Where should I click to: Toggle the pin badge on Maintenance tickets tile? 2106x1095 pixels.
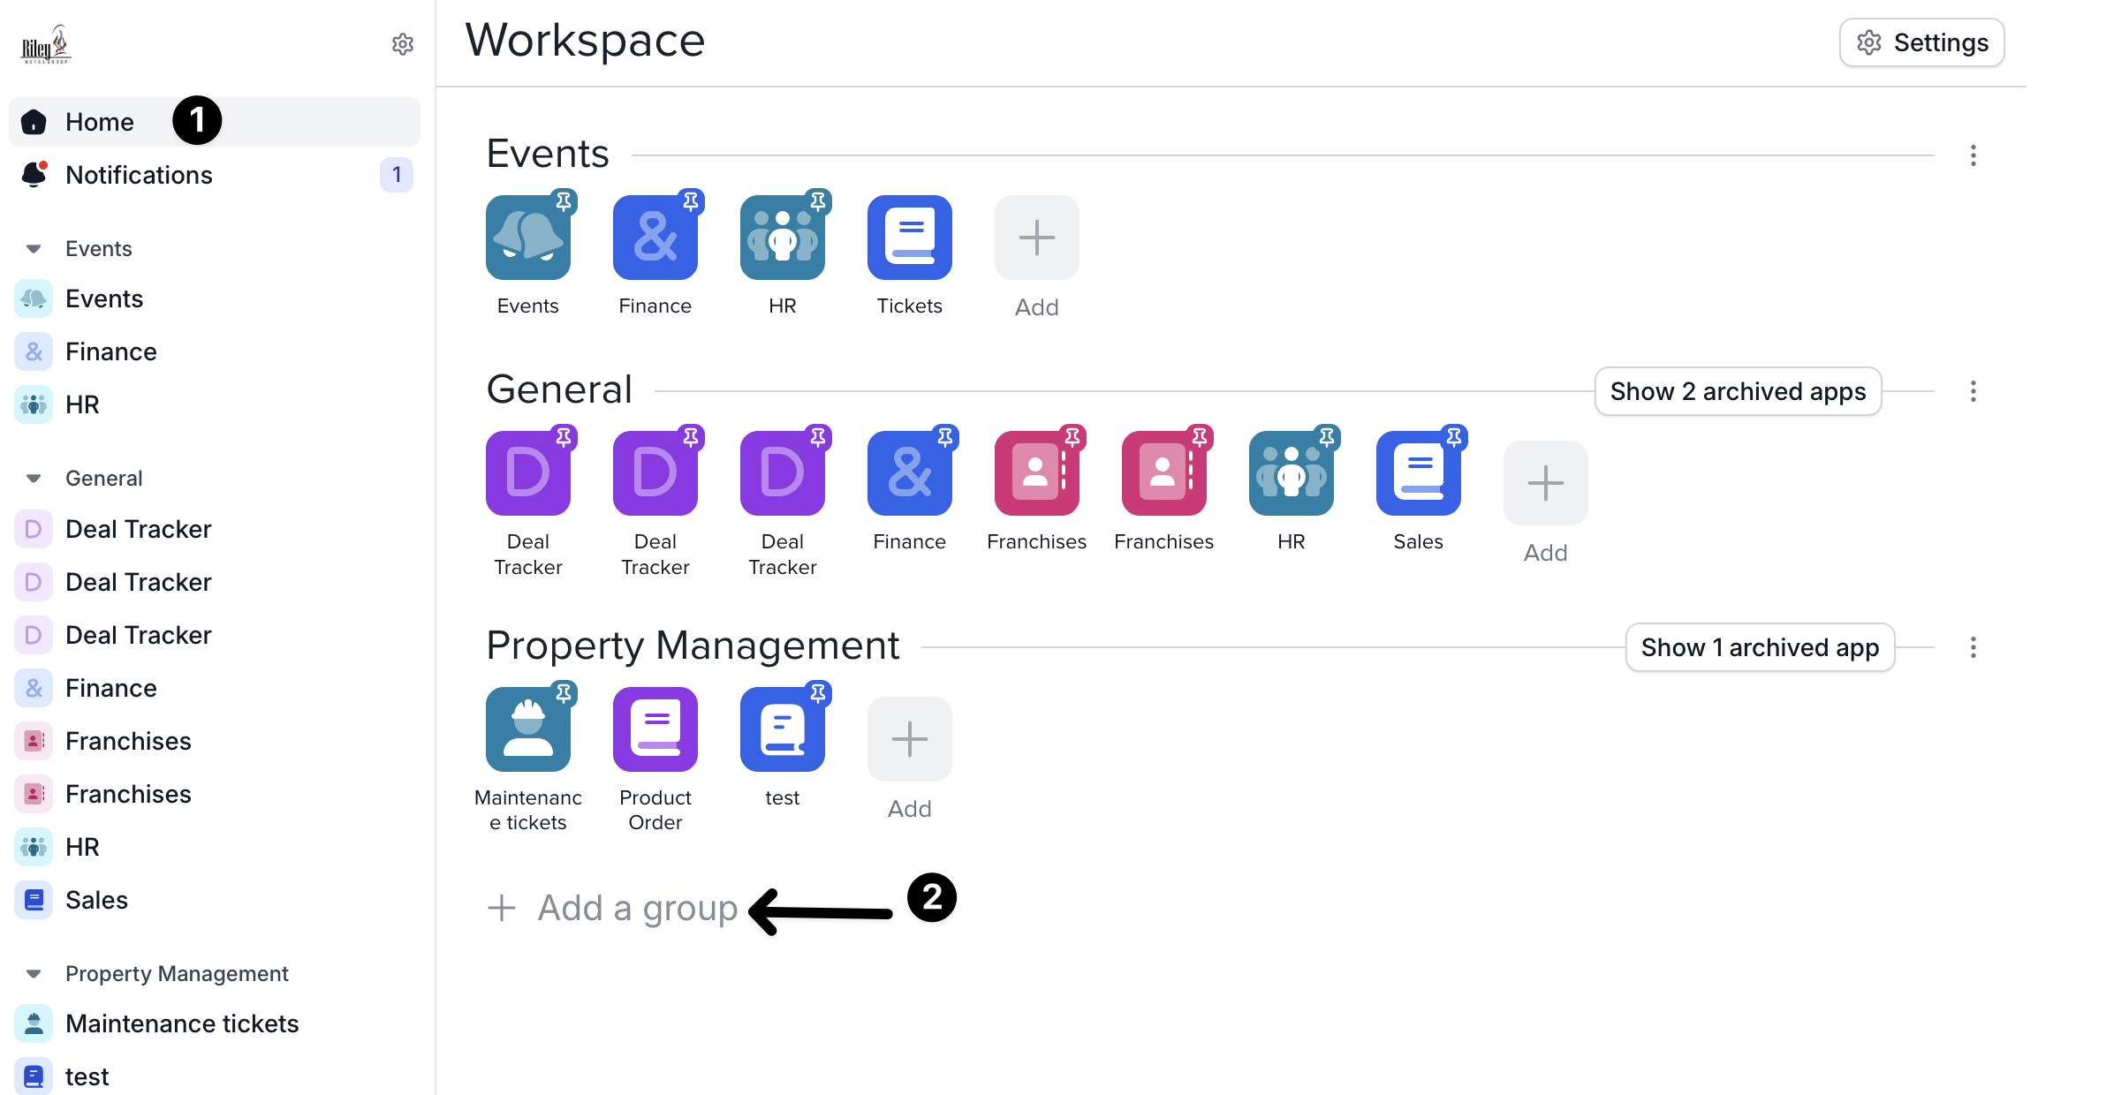point(564,693)
